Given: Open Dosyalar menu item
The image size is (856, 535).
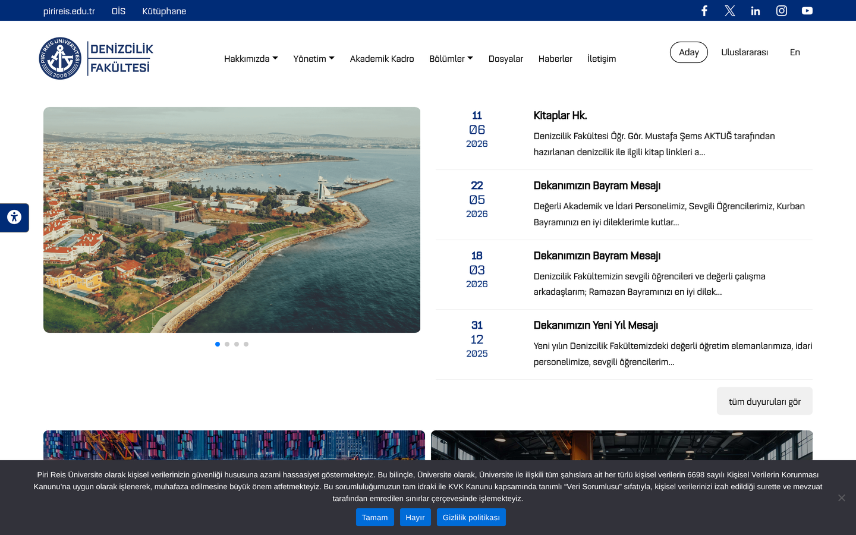Looking at the screenshot, I should click(506, 58).
